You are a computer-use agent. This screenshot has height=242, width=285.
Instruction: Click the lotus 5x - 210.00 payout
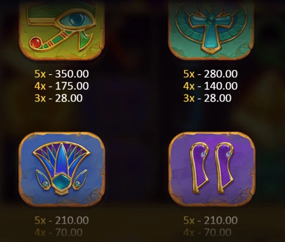62,220
